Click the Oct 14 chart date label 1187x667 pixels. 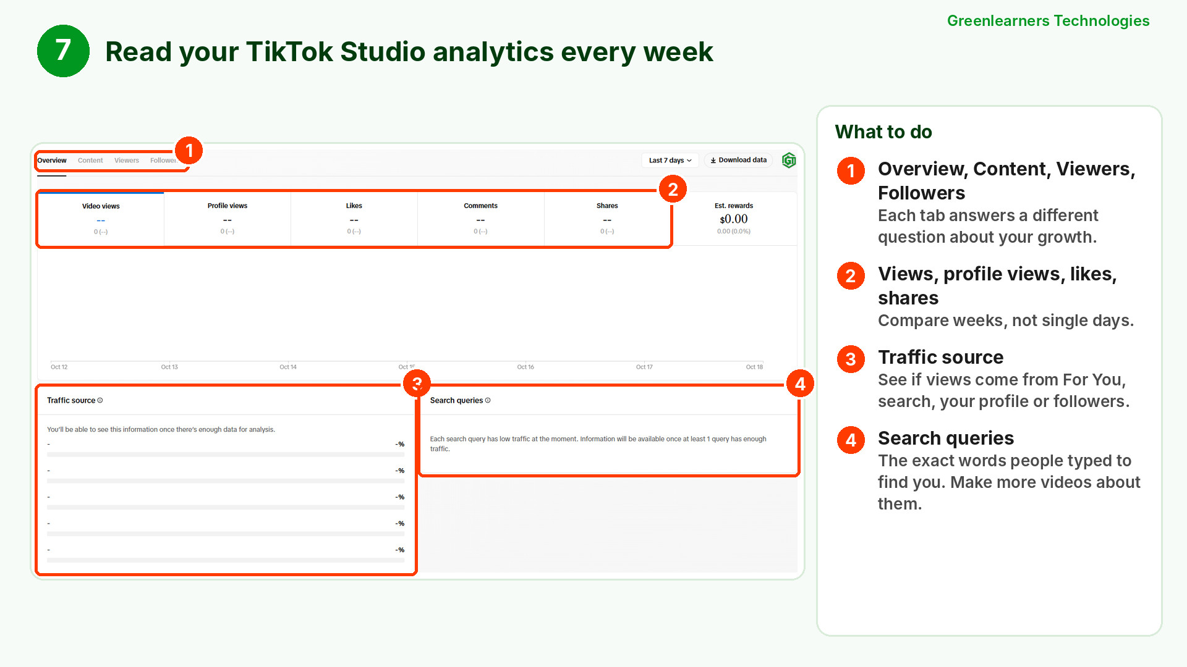[x=288, y=367]
